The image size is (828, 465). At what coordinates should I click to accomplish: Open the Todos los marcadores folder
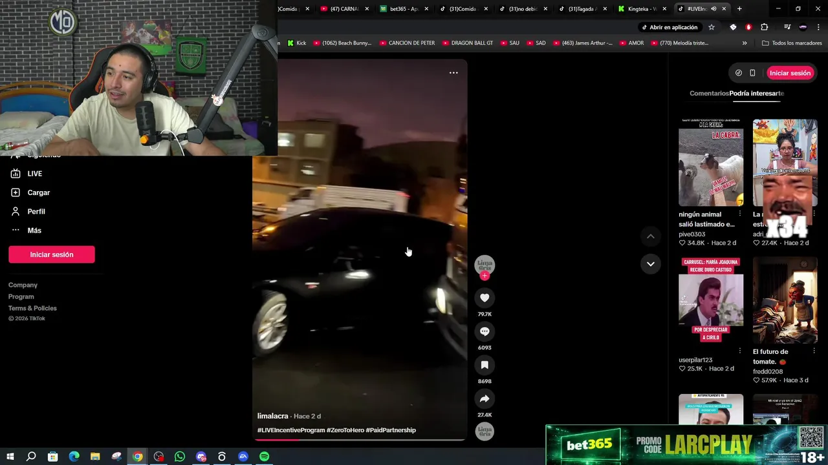[792, 43]
